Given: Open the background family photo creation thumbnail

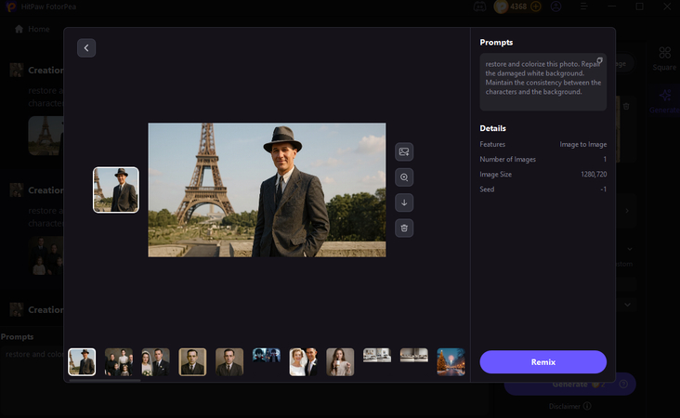Looking at the screenshot, I should click(x=46, y=255).
